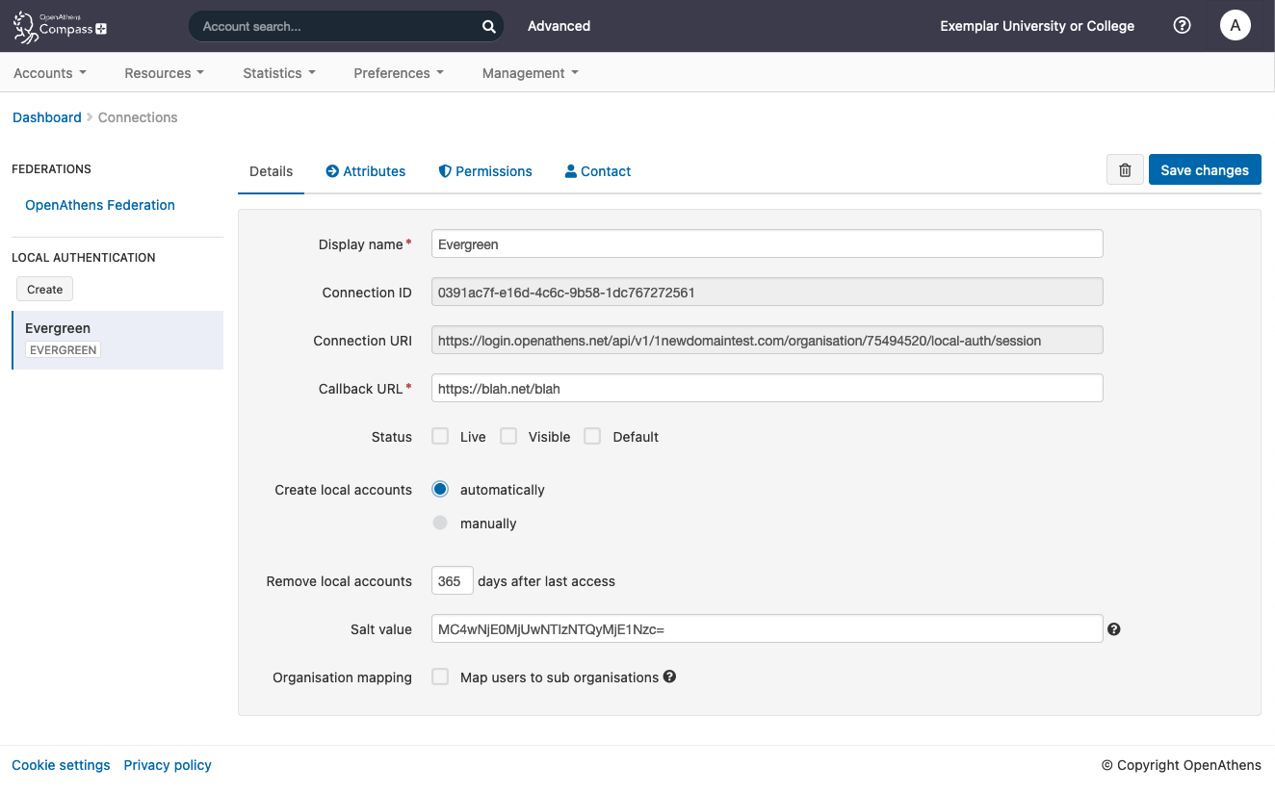Click the search magnifier icon in account search
Viewport: 1275px width, 792px height.
tap(488, 26)
